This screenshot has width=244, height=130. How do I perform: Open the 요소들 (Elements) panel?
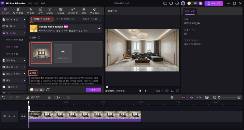tap(61, 11)
